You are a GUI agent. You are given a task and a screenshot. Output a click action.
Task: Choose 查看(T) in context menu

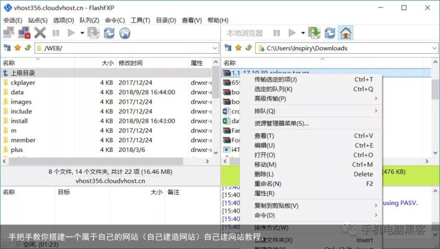(x=311, y=136)
